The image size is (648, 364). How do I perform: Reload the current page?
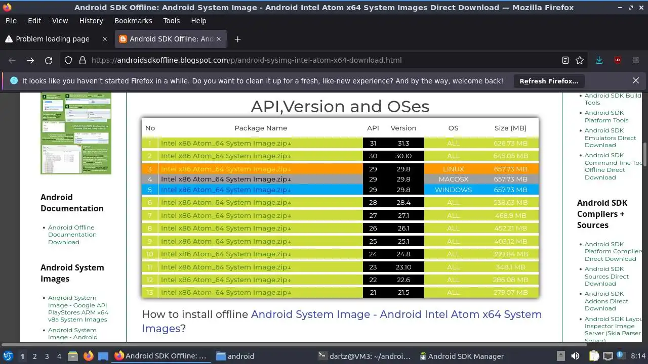49,60
